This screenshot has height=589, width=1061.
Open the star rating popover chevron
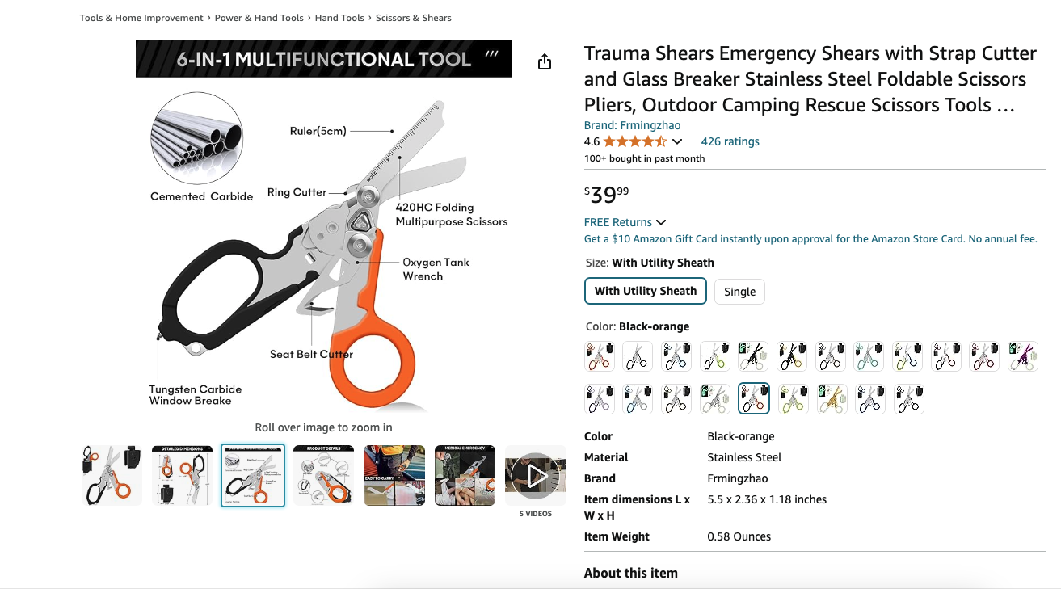coord(677,141)
